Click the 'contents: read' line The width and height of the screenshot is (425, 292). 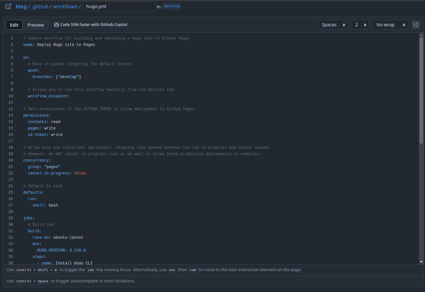pos(44,122)
